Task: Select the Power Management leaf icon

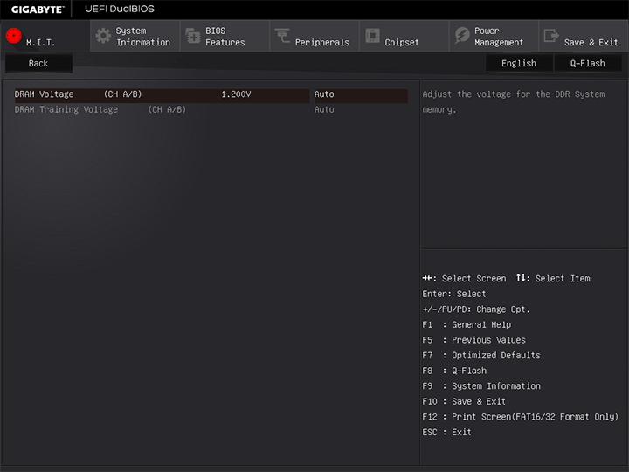Action: 461,36
